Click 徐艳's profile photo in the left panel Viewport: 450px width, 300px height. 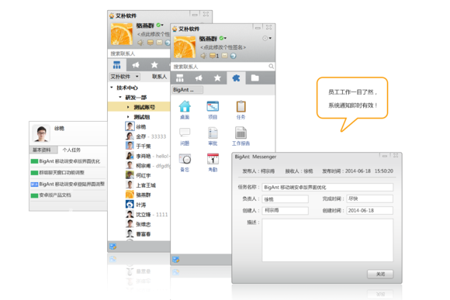[x=41, y=133]
